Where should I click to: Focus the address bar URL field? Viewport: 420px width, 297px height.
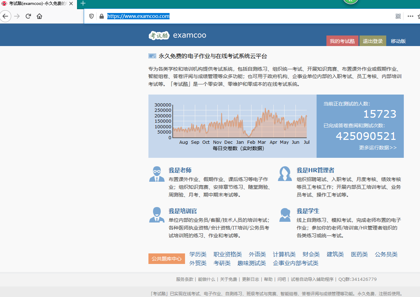tap(241, 16)
